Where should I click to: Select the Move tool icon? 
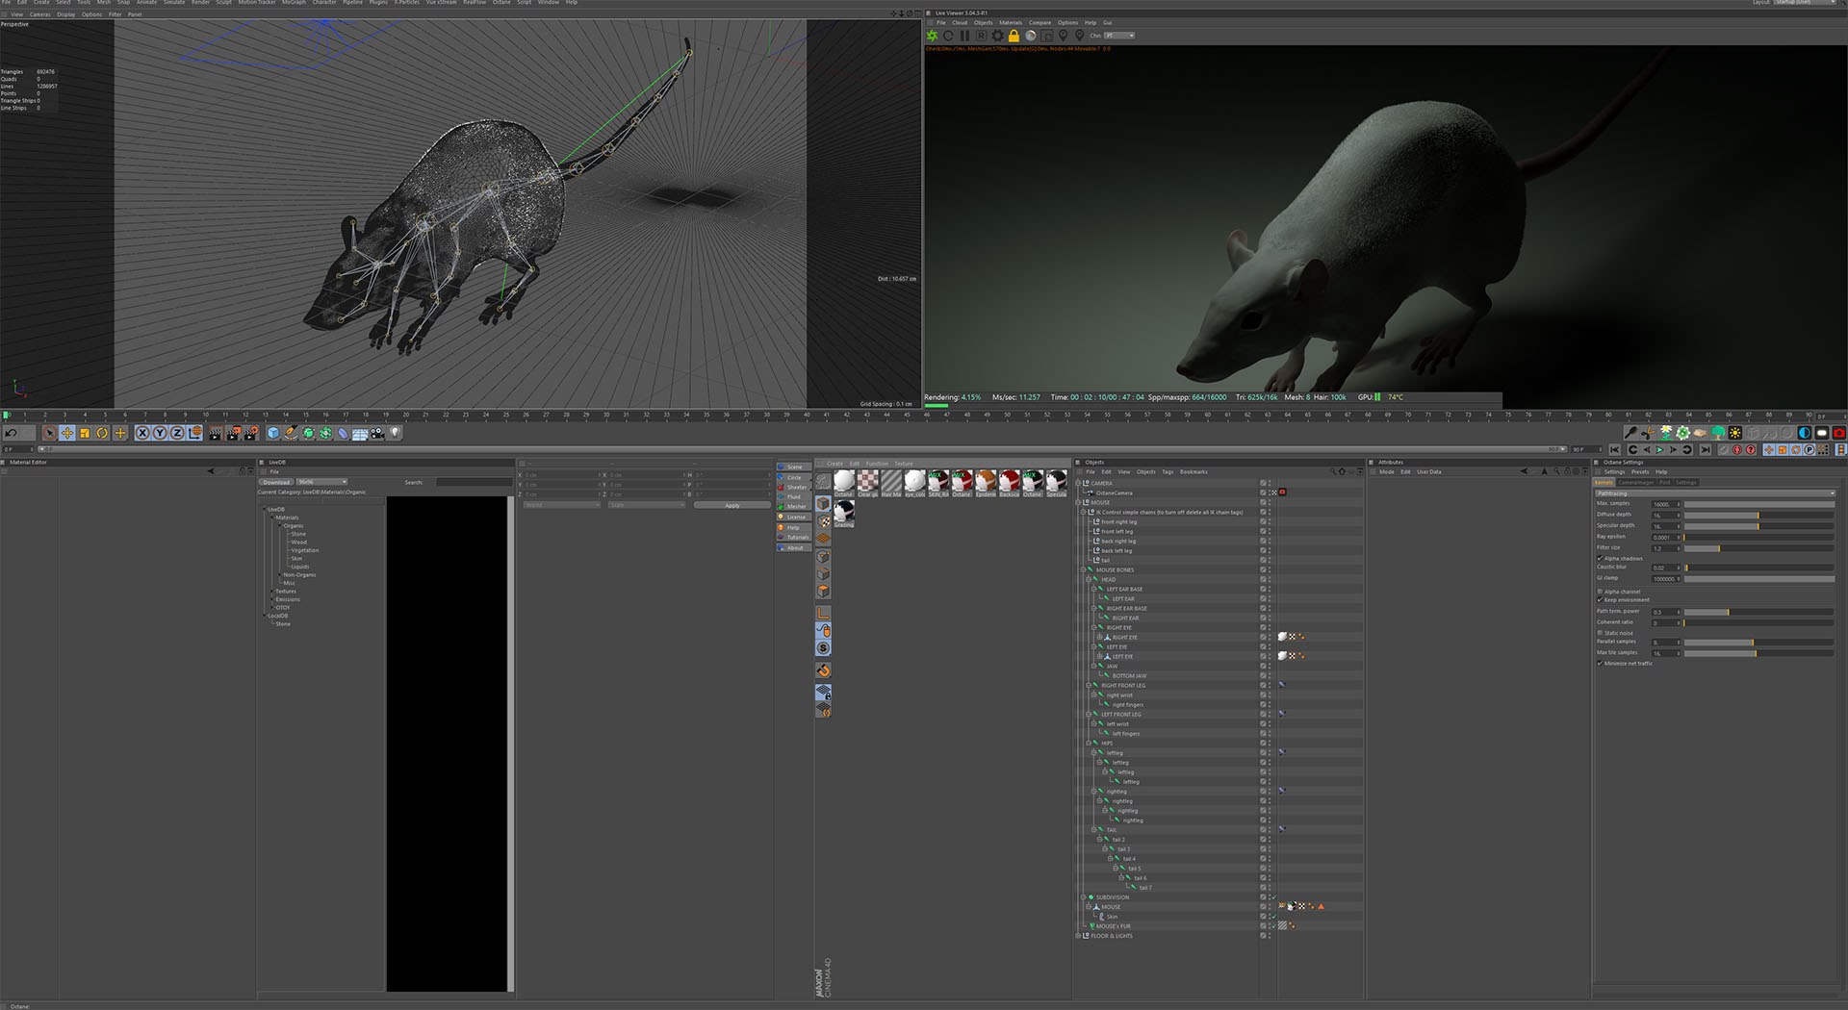pos(67,433)
